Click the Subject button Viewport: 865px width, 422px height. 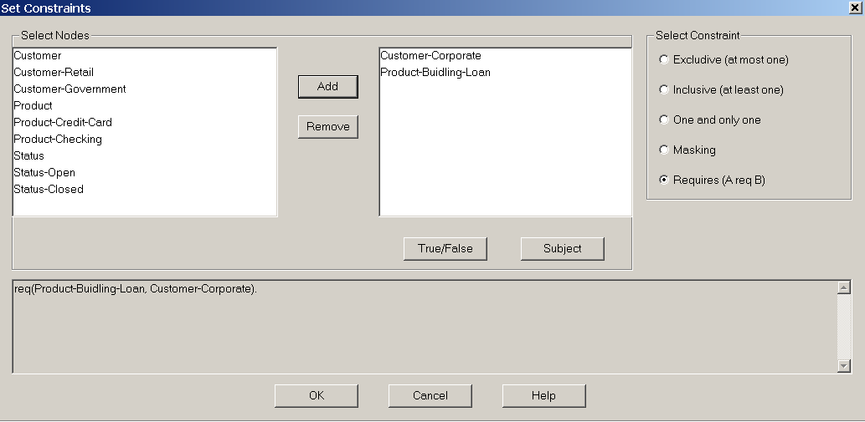tap(562, 249)
